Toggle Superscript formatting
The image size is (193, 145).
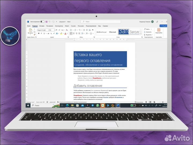click(x=54, y=33)
